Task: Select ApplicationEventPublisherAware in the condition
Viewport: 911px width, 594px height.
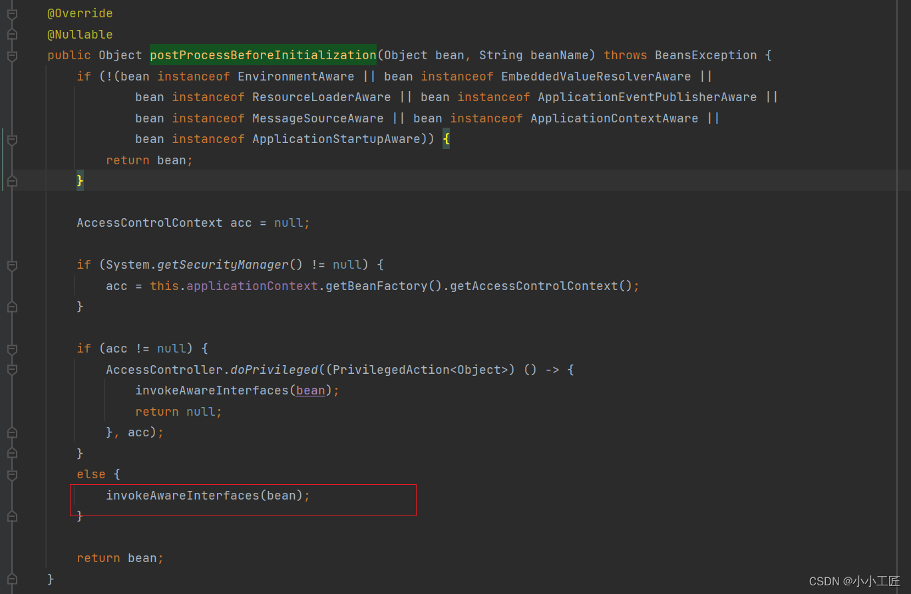Action: coord(647,97)
